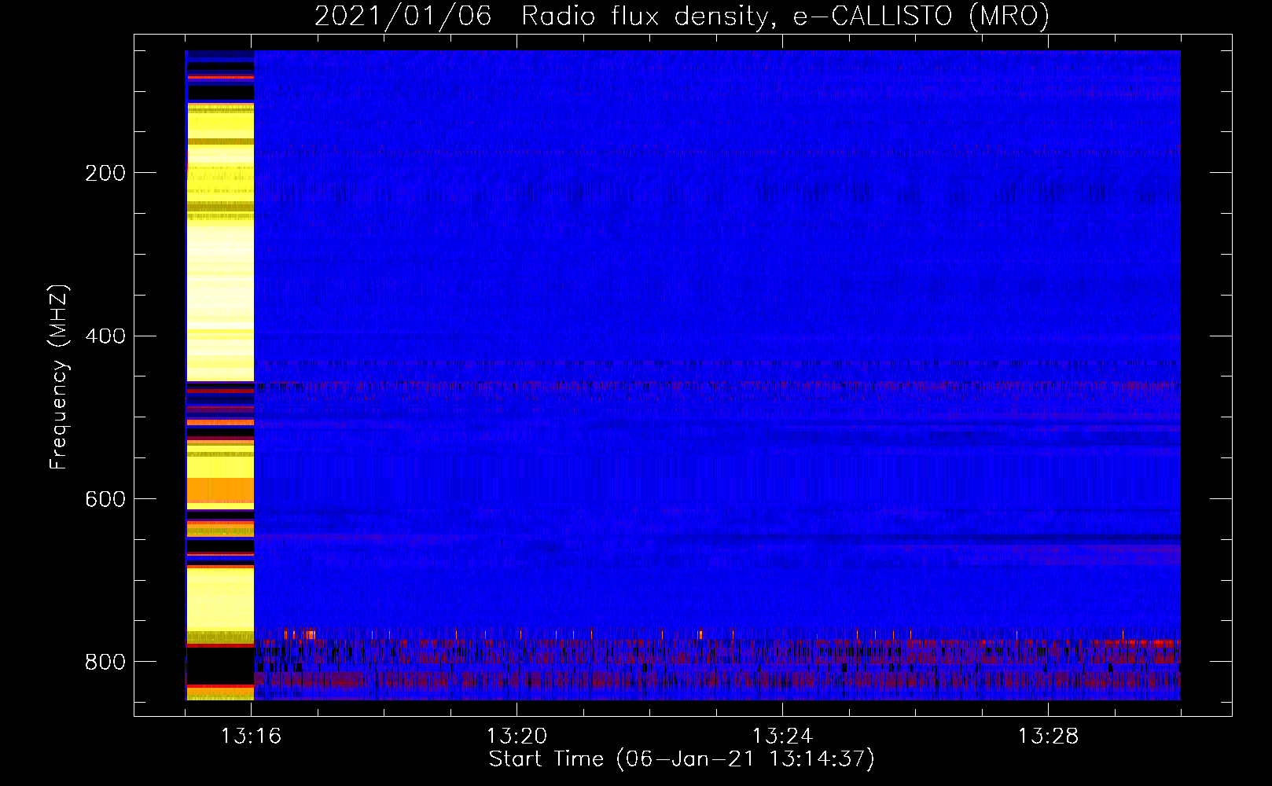
Task: Click the 200 frequency tick label
Action: point(105,173)
